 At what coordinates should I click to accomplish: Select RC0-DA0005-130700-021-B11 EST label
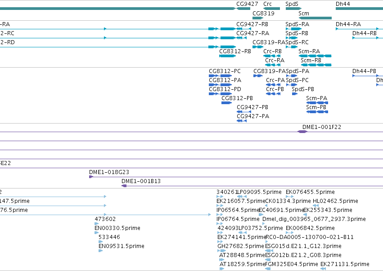coord(310,237)
